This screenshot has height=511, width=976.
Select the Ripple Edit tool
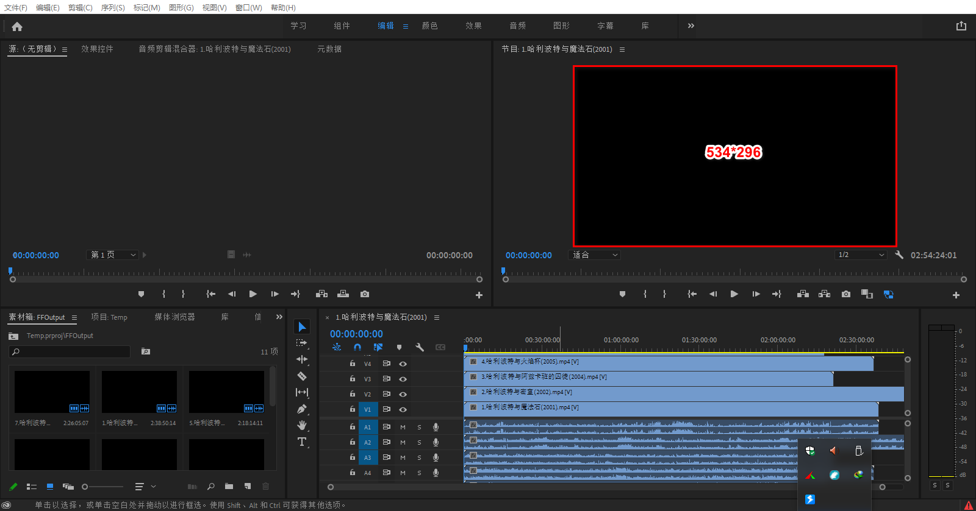click(302, 359)
